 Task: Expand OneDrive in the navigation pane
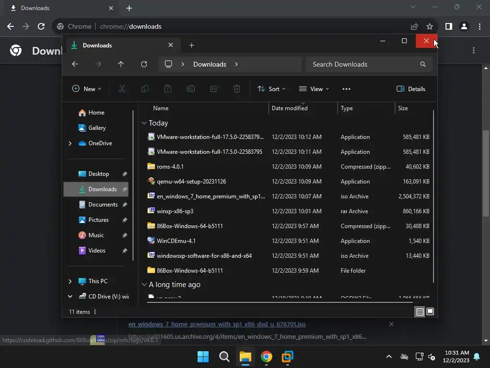pyautogui.click(x=70, y=143)
